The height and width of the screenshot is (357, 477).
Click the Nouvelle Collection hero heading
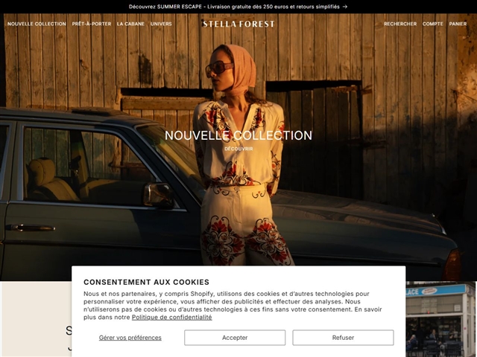[x=238, y=135]
